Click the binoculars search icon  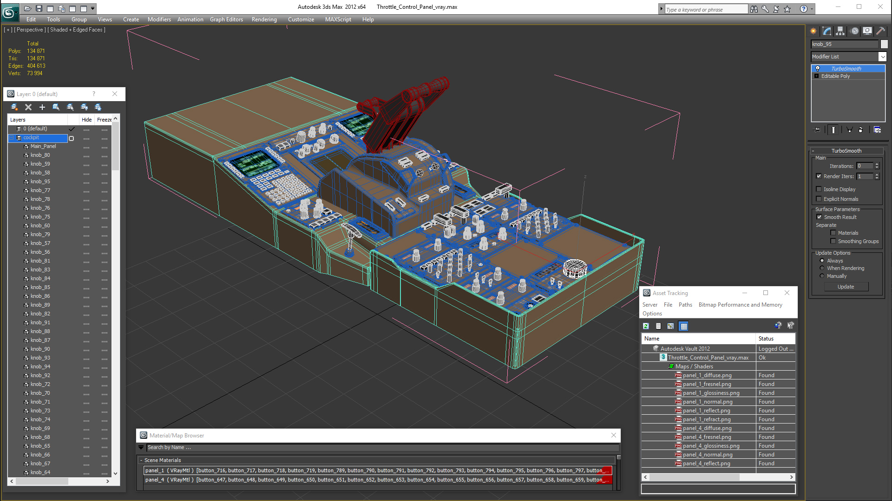coord(754,9)
